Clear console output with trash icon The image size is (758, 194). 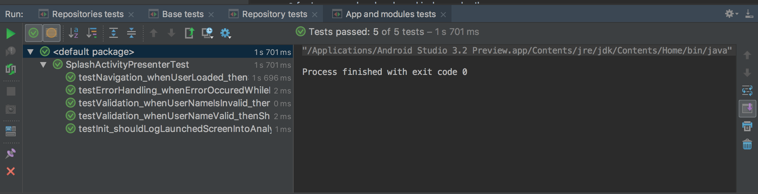pyautogui.click(x=747, y=145)
